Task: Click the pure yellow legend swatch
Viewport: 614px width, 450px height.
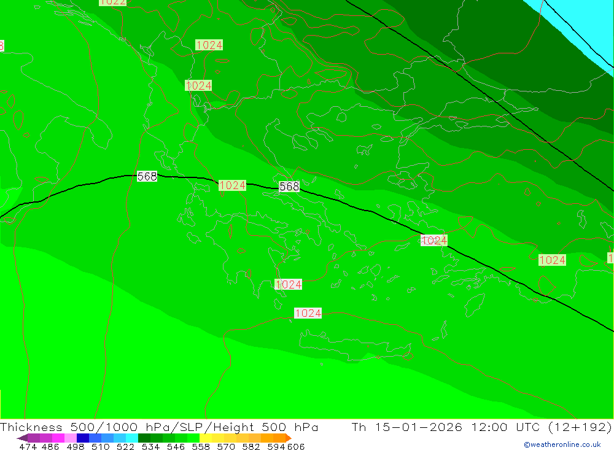Action: (205, 438)
